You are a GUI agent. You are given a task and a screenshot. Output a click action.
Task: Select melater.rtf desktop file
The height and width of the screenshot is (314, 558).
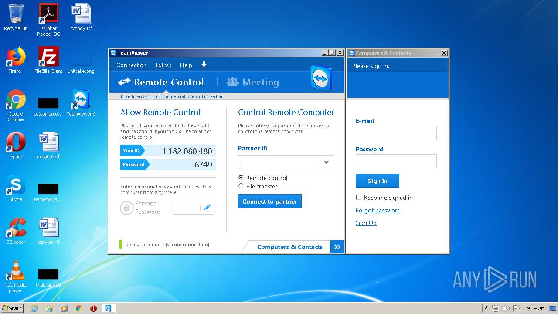tap(48, 146)
